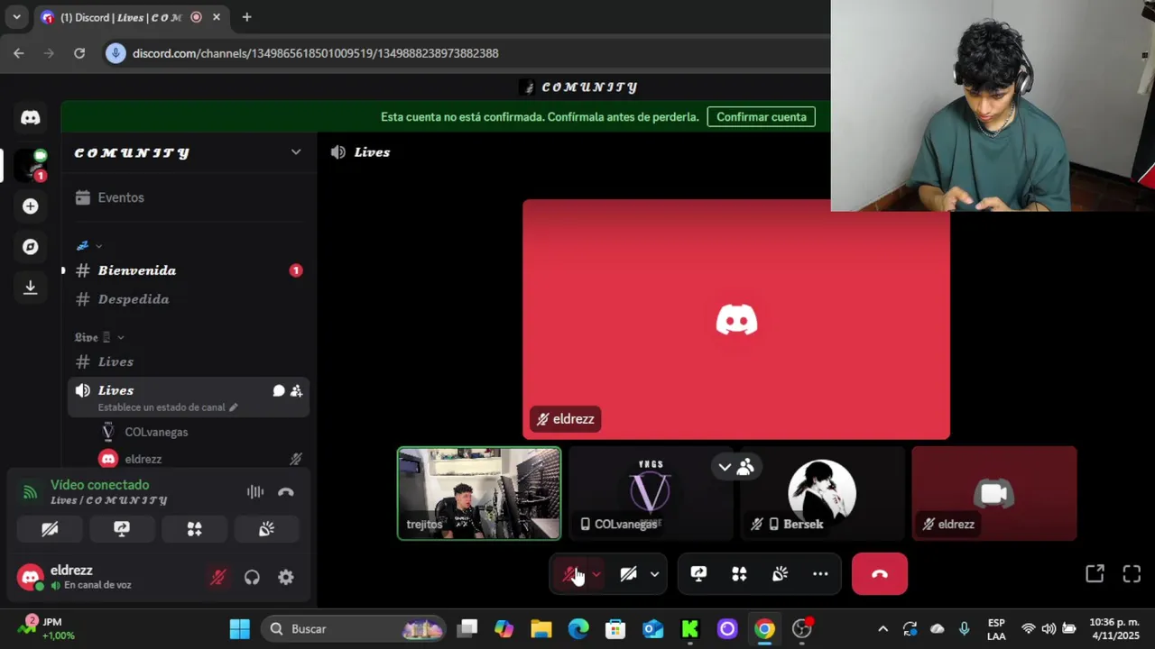Focus the COLvanegas participant tile

(x=651, y=494)
